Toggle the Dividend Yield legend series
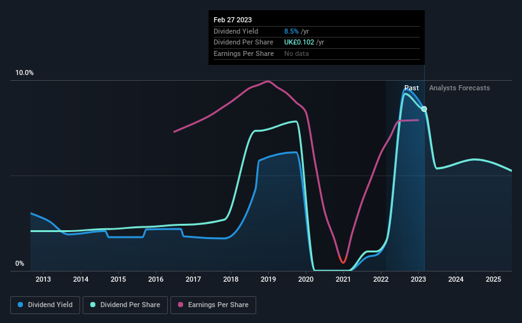 point(45,305)
